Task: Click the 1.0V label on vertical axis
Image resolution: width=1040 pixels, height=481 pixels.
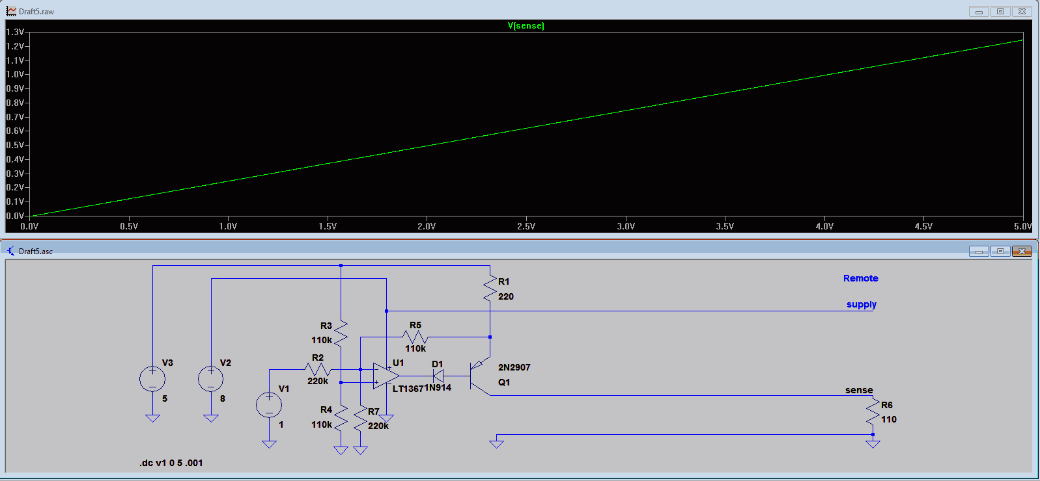Action: pyautogui.click(x=15, y=74)
